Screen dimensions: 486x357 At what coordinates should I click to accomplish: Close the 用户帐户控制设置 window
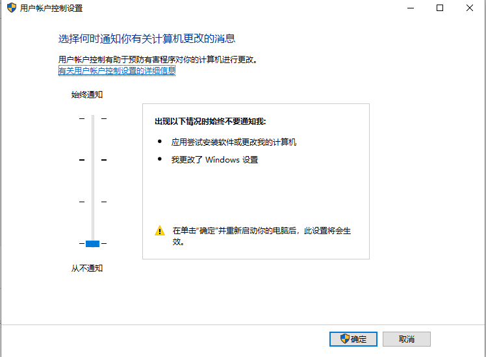pyautogui.click(x=469, y=8)
